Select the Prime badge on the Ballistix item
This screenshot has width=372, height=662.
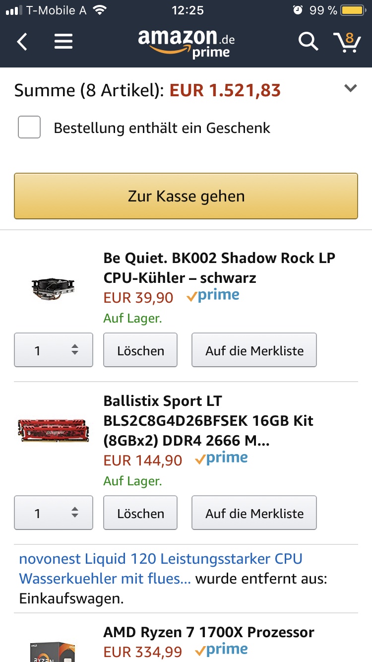point(222,459)
